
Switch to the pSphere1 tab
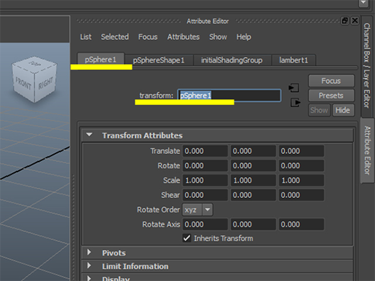(101, 60)
